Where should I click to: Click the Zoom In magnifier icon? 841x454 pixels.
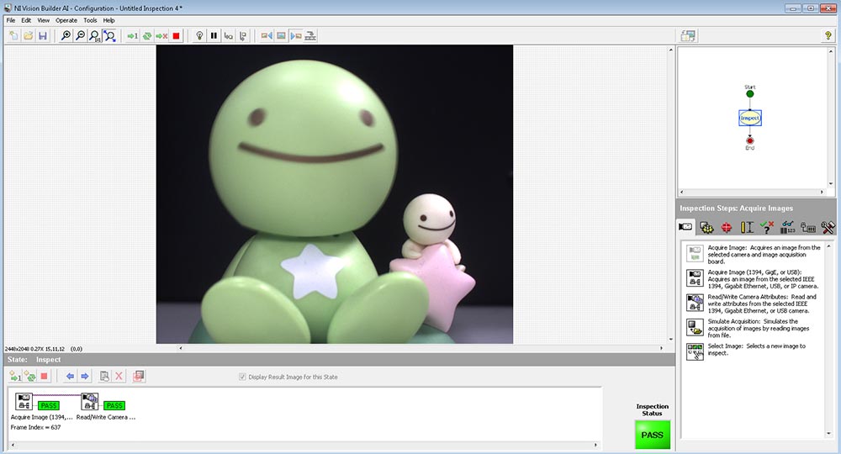[x=66, y=36]
